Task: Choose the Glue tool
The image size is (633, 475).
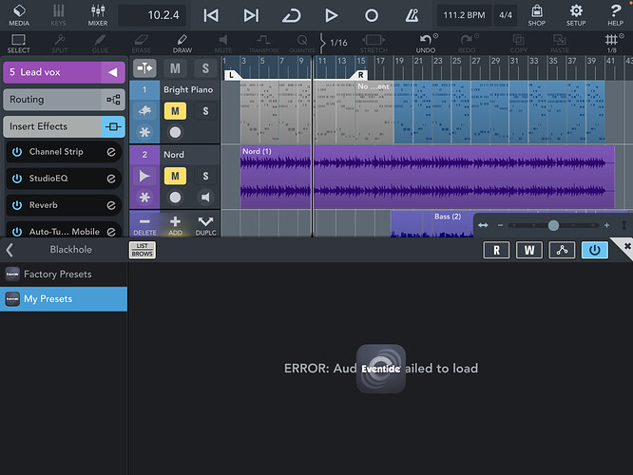Action: coord(100,43)
